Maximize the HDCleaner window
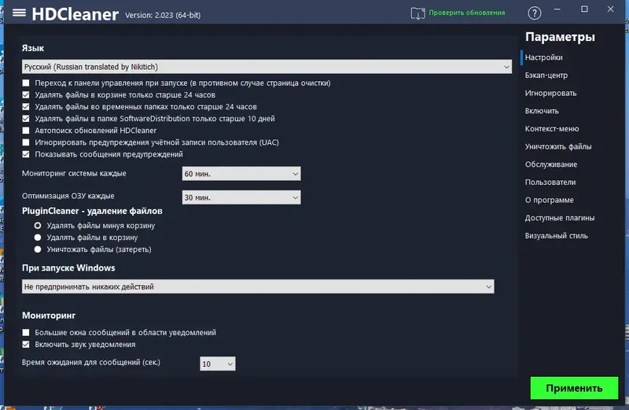Viewport: 629px width, 410px height. point(584,9)
